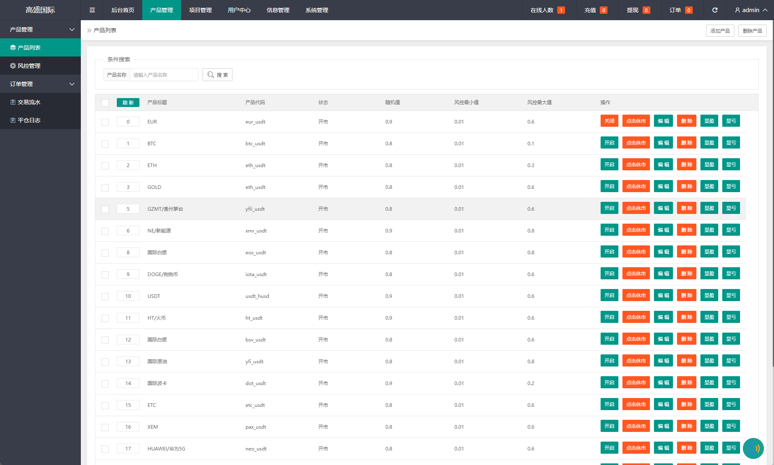Click the 订单 notification badge

[689, 10]
